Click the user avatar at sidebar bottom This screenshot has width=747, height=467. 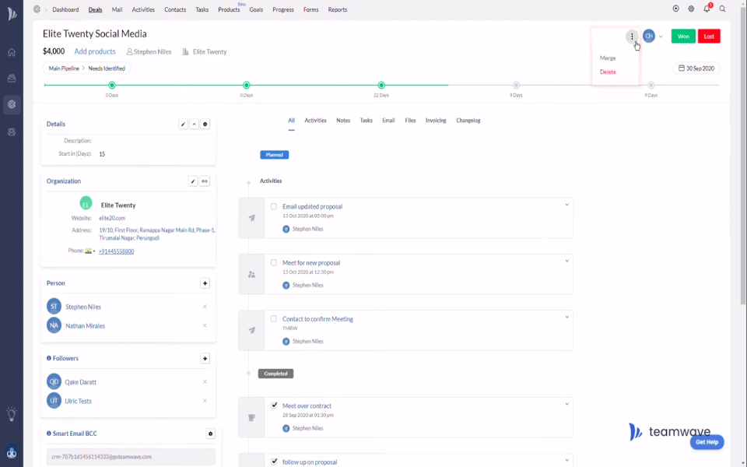coord(12,453)
